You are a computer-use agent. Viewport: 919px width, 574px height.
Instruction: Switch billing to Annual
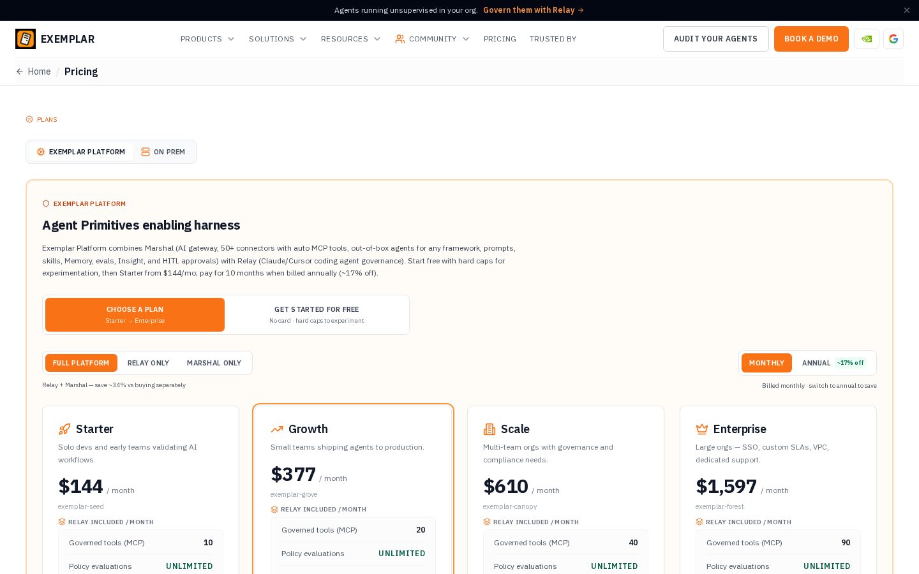pyautogui.click(x=833, y=363)
